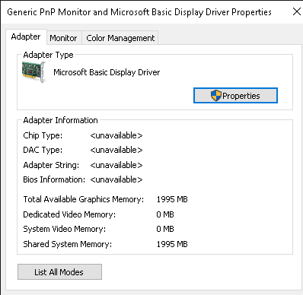
Task: Click the DAC Type label
Action: (x=43, y=150)
